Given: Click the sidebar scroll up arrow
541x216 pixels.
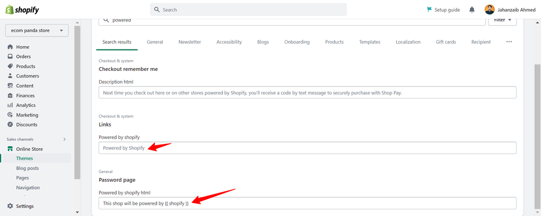Looking at the screenshot, I should click(77, 22).
